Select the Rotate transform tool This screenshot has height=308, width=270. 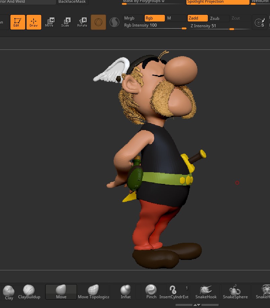click(82, 22)
